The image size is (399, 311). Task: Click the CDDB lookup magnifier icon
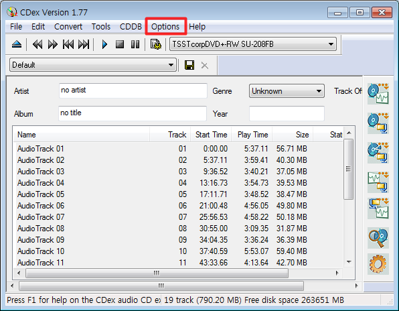coord(378,238)
